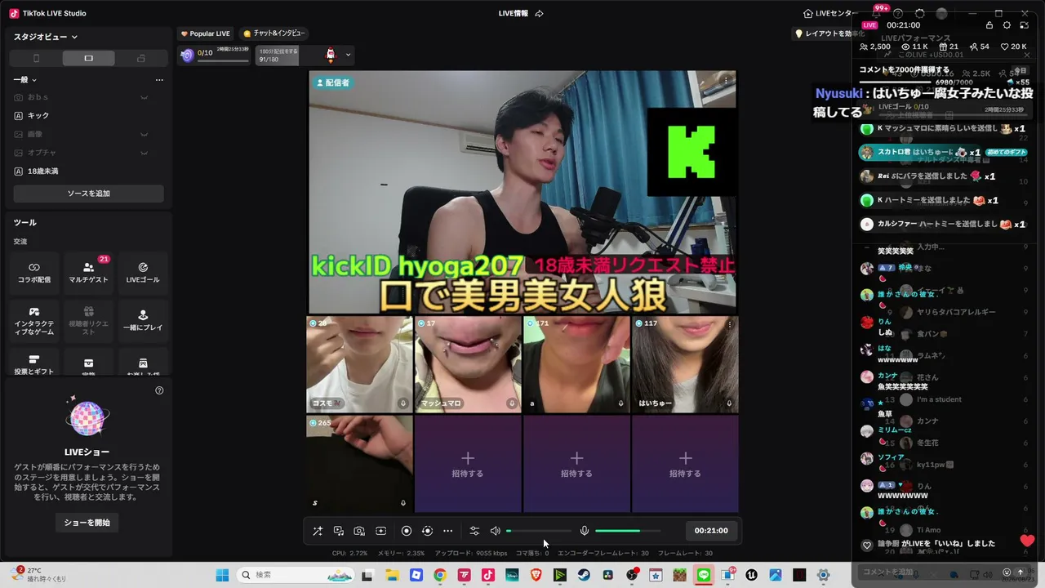Click the replay clip capture icon
Image resolution: width=1045 pixels, height=588 pixels.
point(427,531)
